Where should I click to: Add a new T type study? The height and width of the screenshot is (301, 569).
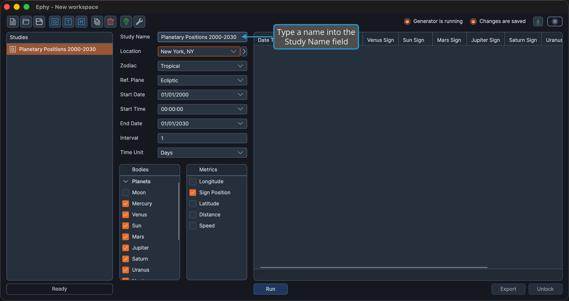[x=68, y=22]
